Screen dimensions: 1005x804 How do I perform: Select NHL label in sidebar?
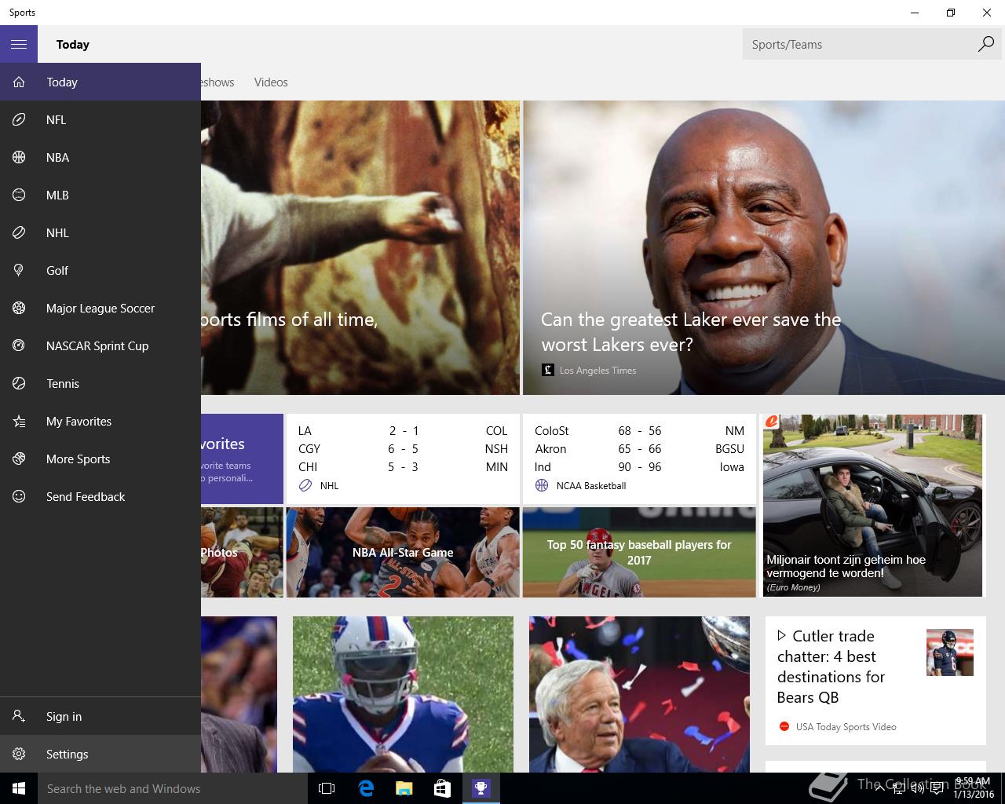tap(57, 232)
